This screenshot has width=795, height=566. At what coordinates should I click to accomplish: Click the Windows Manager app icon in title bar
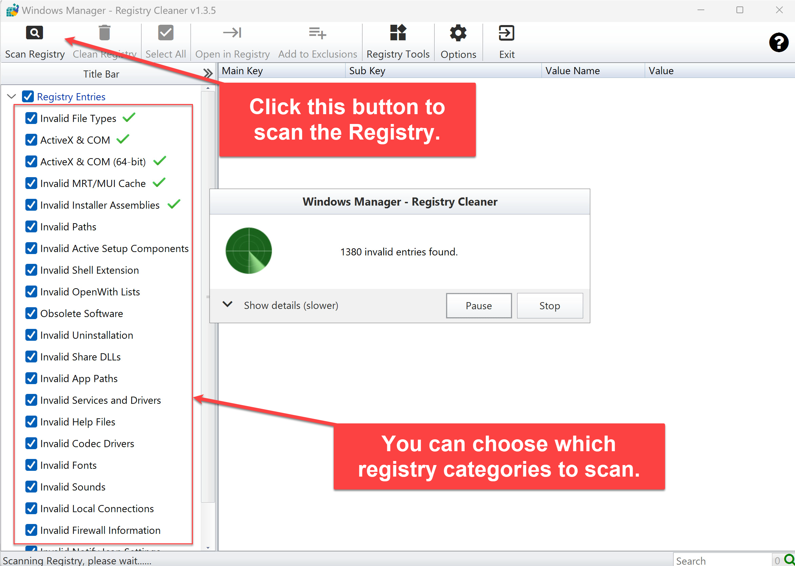[x=12, y=10]
